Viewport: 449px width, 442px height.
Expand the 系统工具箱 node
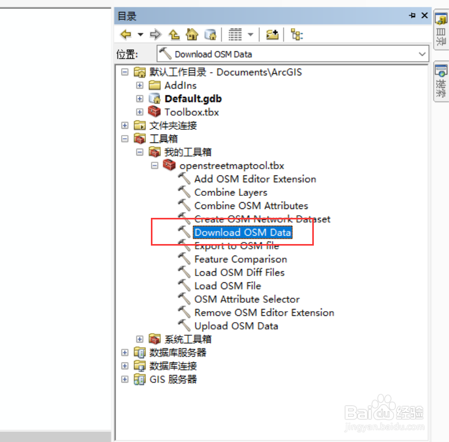pos(139,339)
